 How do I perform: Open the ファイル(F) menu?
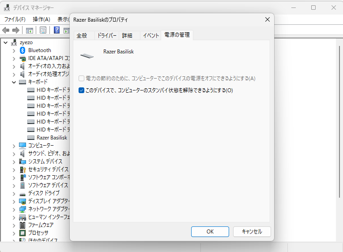pyautogui.click(x=15, y=19)
